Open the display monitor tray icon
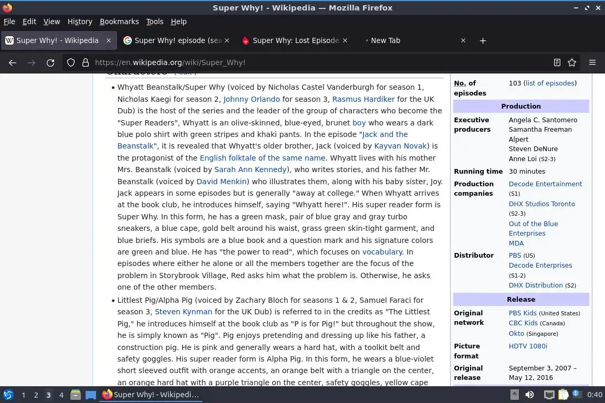605x403 pixels. tap(549, 395)
